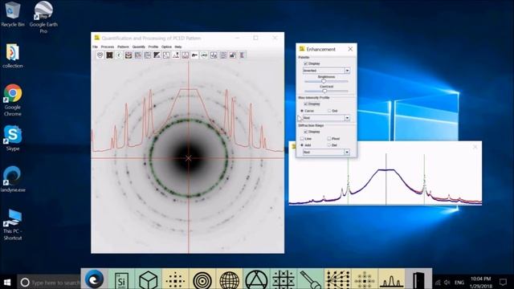
Task: Close the Enhancement panel
Action: (x=350, y=49)
